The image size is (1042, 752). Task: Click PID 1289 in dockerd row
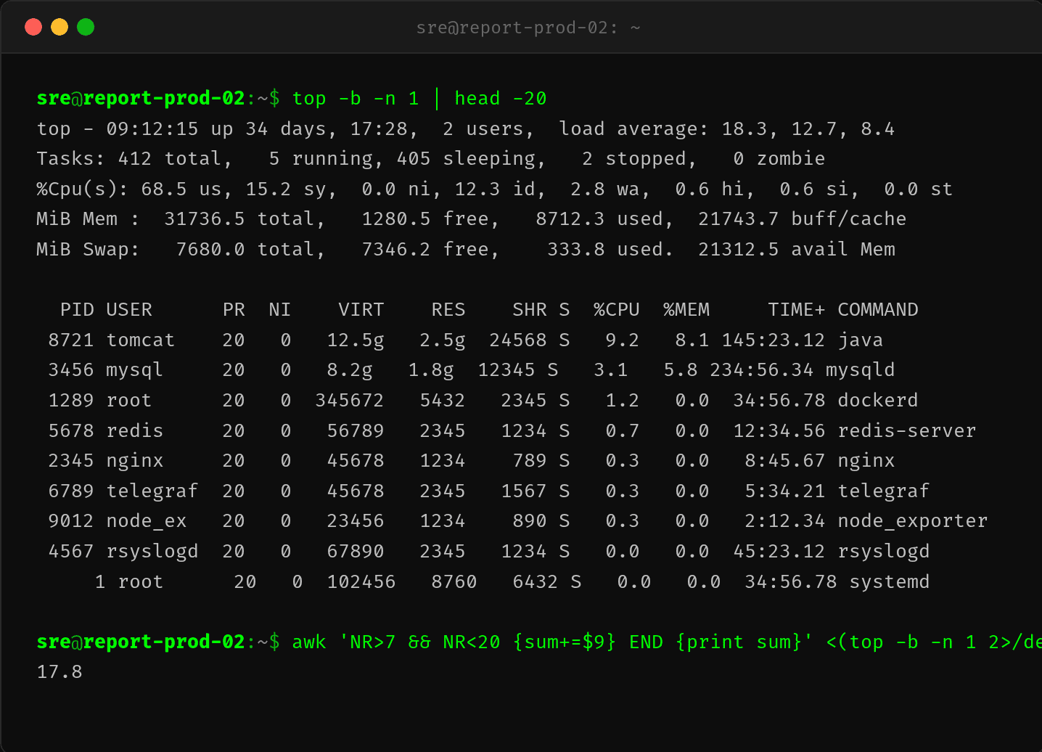coord(71,401)
